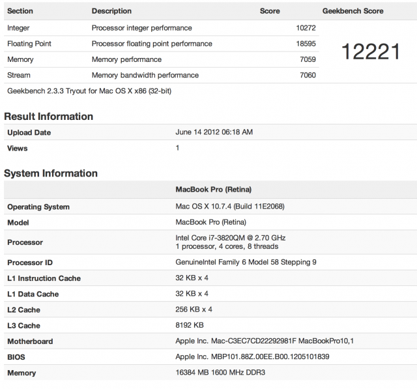Click 'Apple Inc. MBP101.88Z.00EE.B00.1205101839' value
The width and height of the screenshot is (417, 389).
coord(252,356)
